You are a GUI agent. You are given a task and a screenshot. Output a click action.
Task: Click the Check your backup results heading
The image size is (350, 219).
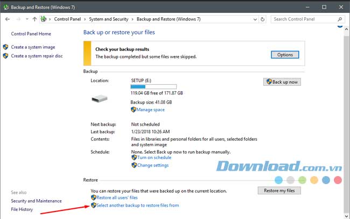(122, 49)
